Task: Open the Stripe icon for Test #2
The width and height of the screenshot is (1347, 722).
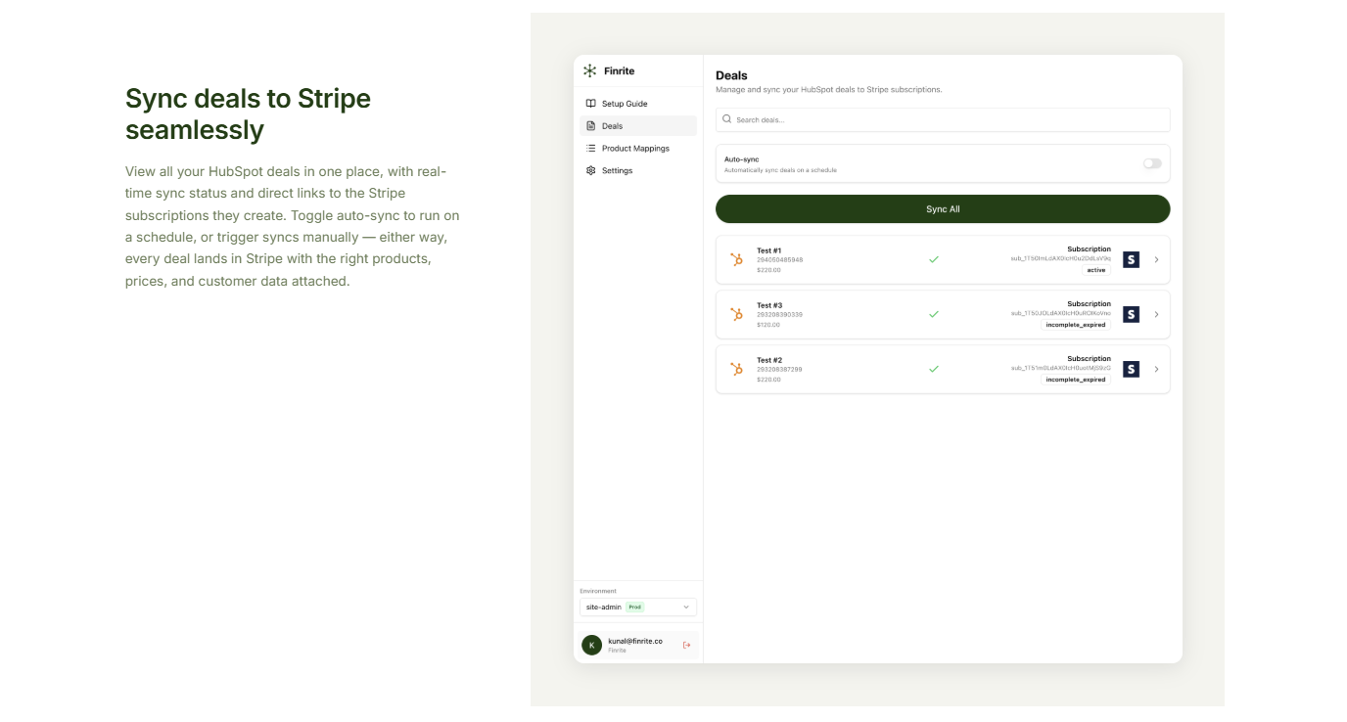Action: coord(1131,370)
